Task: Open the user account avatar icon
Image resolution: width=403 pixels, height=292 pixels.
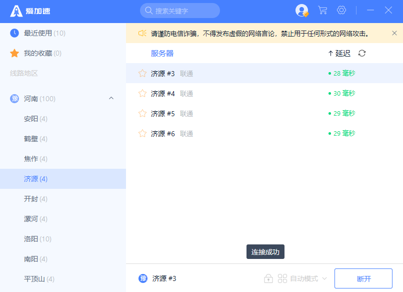Action: click(x=301, y=11)
